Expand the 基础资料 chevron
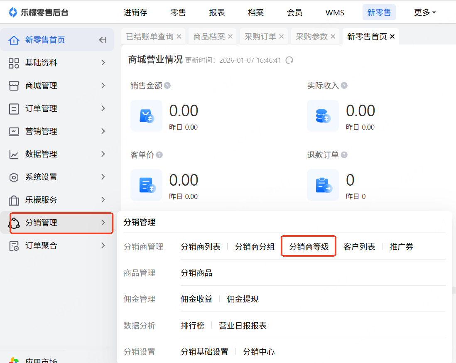456x363 pixels. pos(103,63)
